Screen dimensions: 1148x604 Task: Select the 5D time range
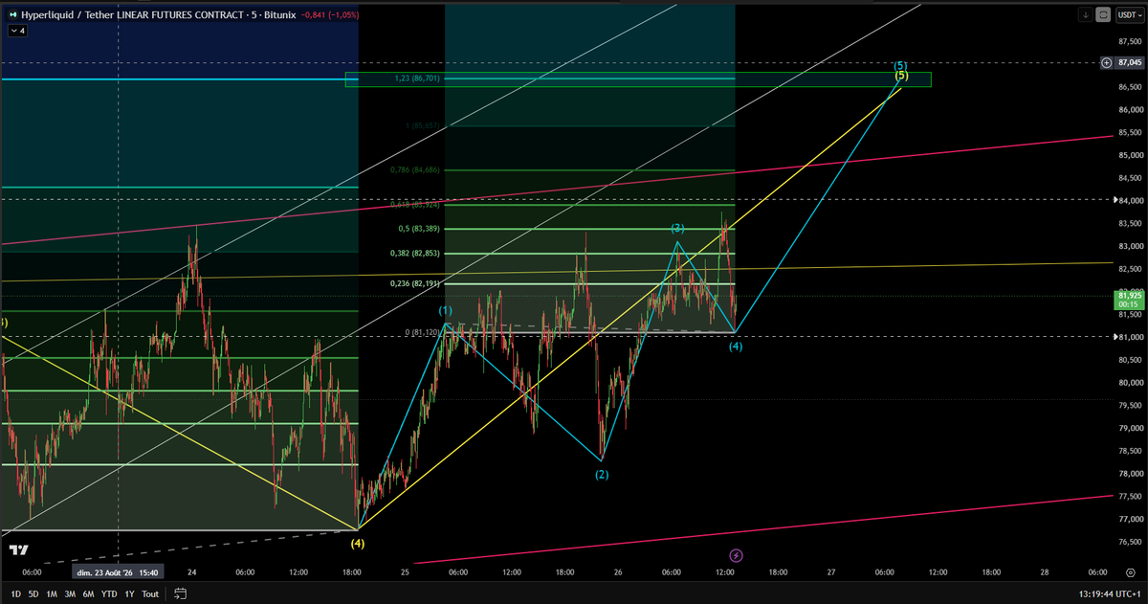point(33,593)
